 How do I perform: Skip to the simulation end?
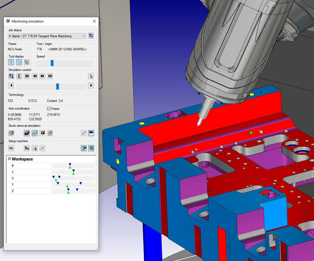(x=50, y=76)
